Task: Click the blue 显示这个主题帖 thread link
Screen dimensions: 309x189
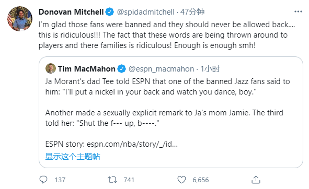Action: coord(73,157)
